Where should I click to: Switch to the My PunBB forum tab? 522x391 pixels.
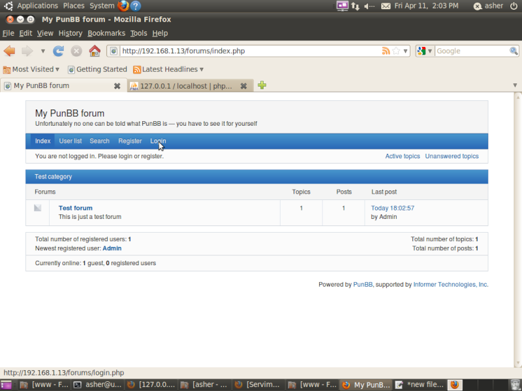pos(63,86)
